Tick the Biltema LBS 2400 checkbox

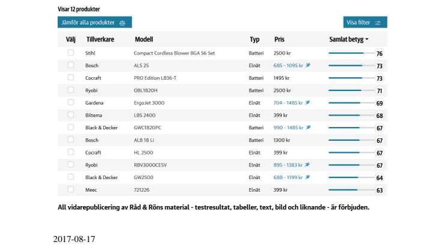pos(71,114)
